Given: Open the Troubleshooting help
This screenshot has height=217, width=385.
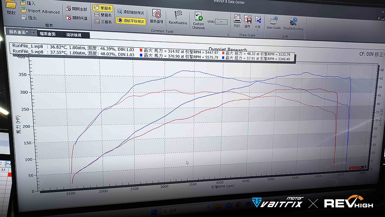Looking at the screenshot, I should pyautogui.click(x=293, y=24).
